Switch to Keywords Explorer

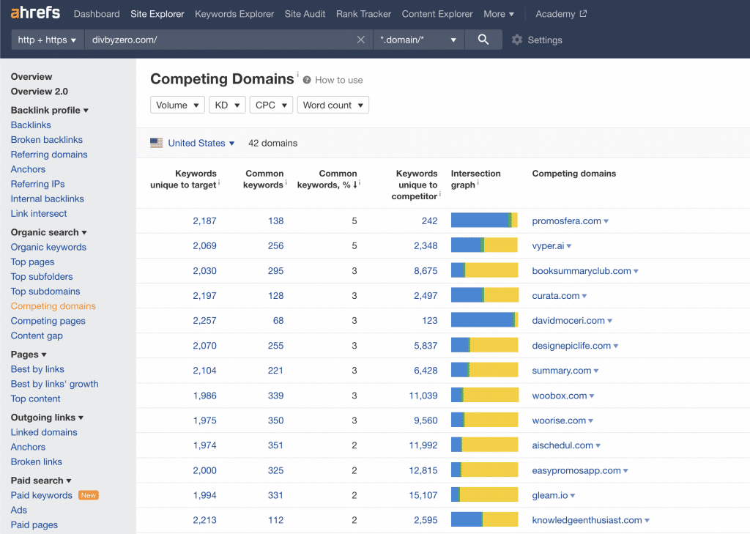[x=234, y=14]
